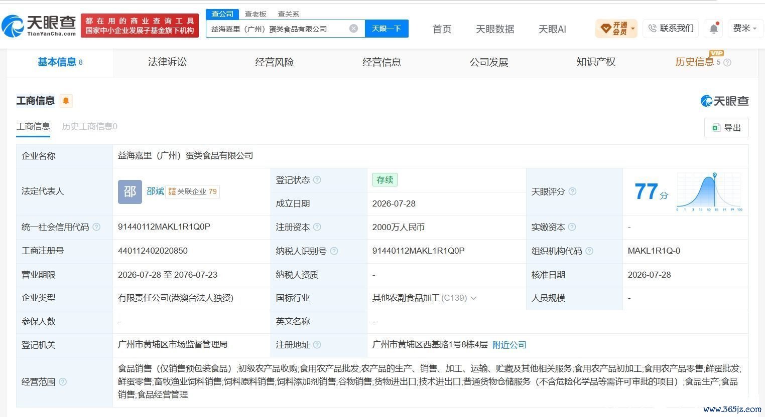This screenshot has height=417, width=765.
Task: Switch to the 查关系 search tab
Action: (288, 14)
